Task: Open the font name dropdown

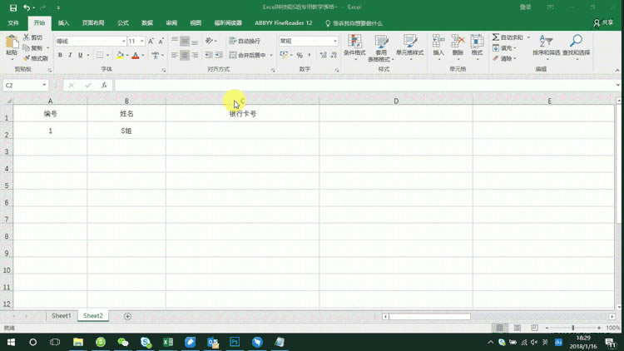Action: [x=122, y=41]
